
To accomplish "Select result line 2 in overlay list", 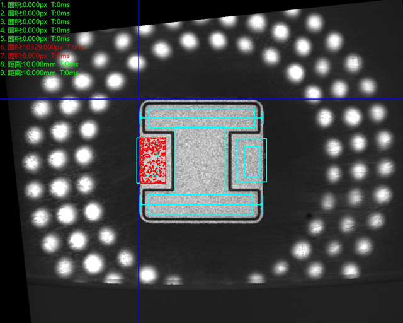I will (35, 13).
